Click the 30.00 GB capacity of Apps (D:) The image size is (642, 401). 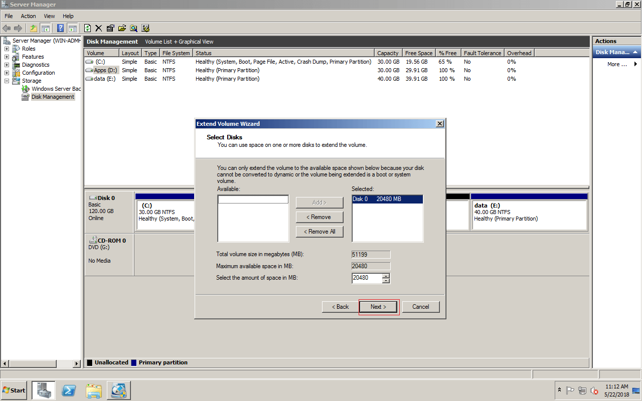[x=388, y=70]
